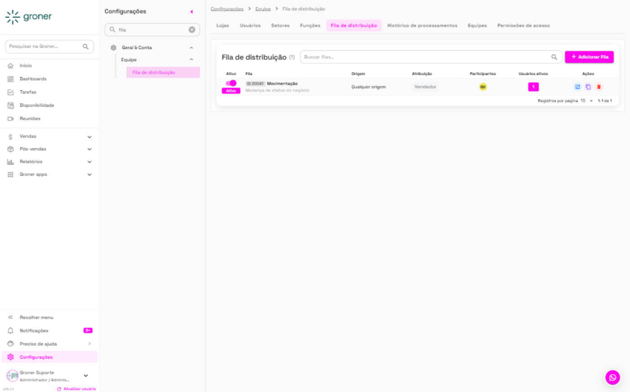
Task: Delete the Movimentação queue with trash icon
Action: coord(599,87)
